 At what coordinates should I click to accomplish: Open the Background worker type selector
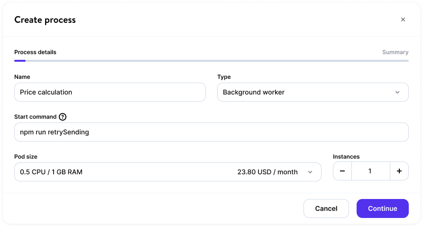click(x=303, y=93)
